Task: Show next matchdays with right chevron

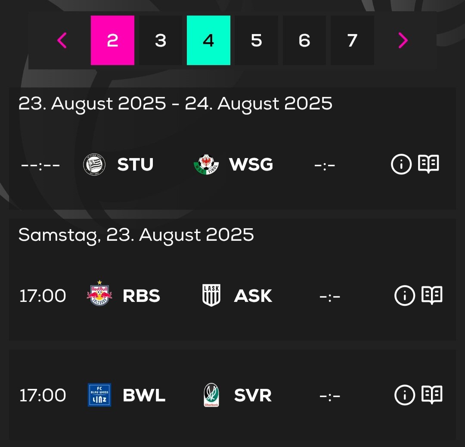Action: click(403, 40)
